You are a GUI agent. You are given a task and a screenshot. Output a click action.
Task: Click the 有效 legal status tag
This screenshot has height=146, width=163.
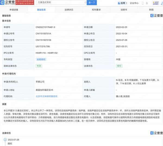point(39,66)
